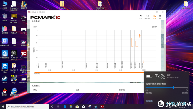
Task: Click the Mail taskbar icon
Action: 83,106
